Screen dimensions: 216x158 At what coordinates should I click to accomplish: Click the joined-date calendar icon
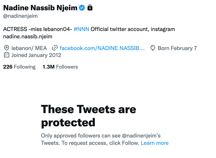click(x=6, y=55)
